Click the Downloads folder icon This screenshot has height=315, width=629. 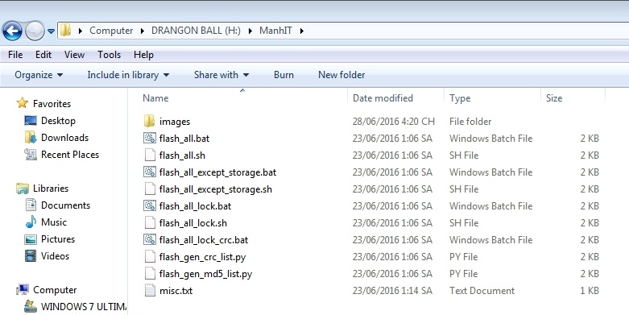tap(31, 137)
